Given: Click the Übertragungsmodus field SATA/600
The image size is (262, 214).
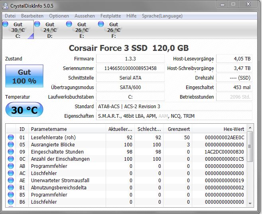Looking at the screenshot, I should (x=130, y=87).
